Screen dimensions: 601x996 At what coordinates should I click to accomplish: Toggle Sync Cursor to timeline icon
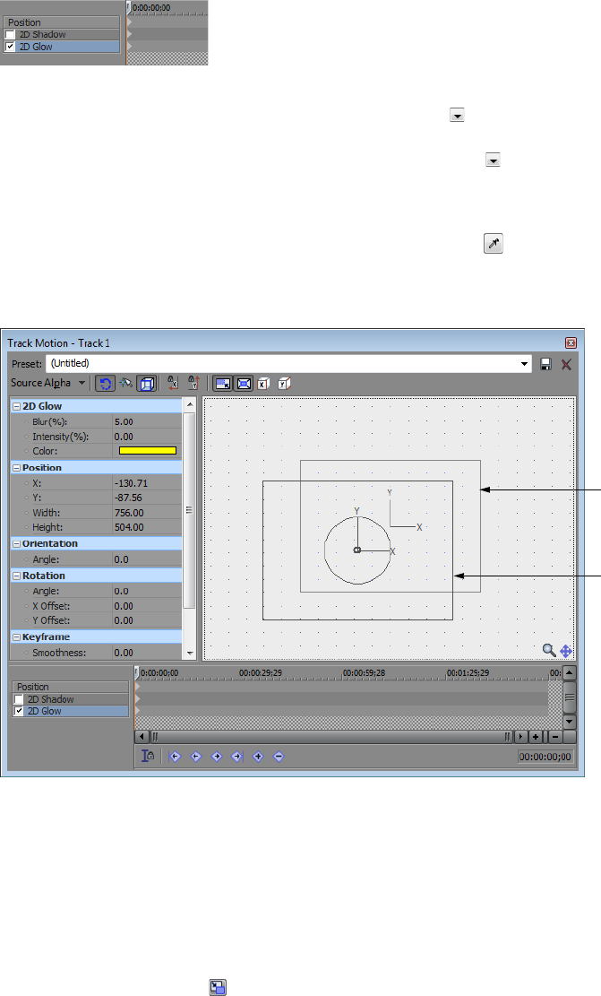[x=148, y=756]
